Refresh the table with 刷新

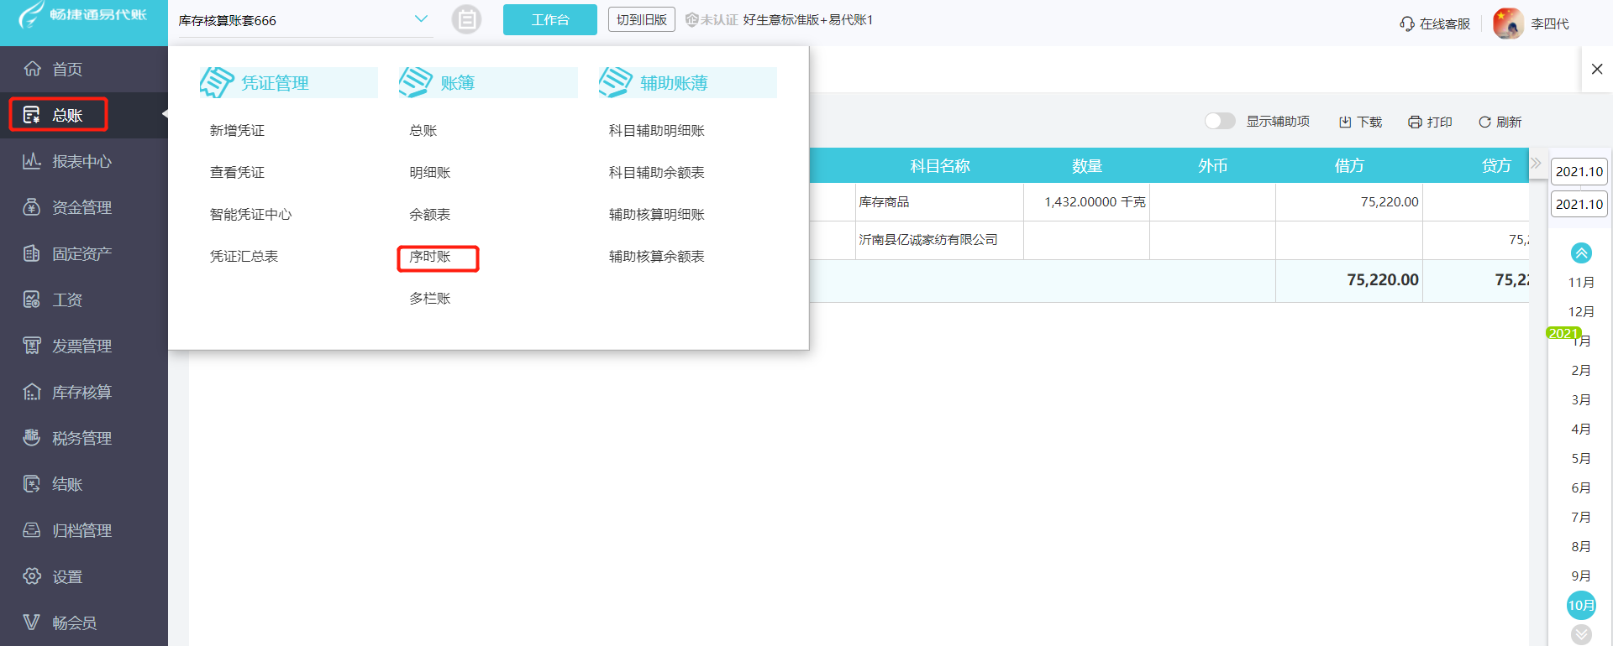[1500, 122]
